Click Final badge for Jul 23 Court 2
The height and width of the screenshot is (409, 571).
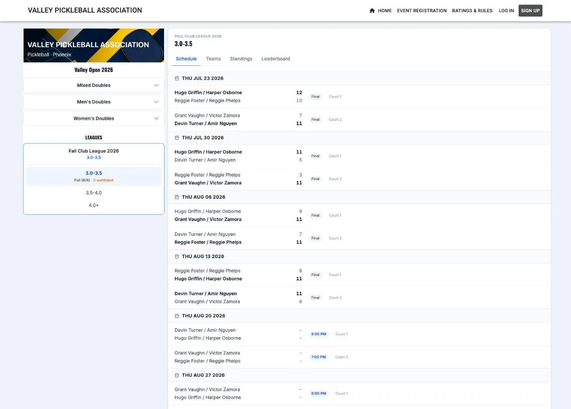[x=315, y=119]
